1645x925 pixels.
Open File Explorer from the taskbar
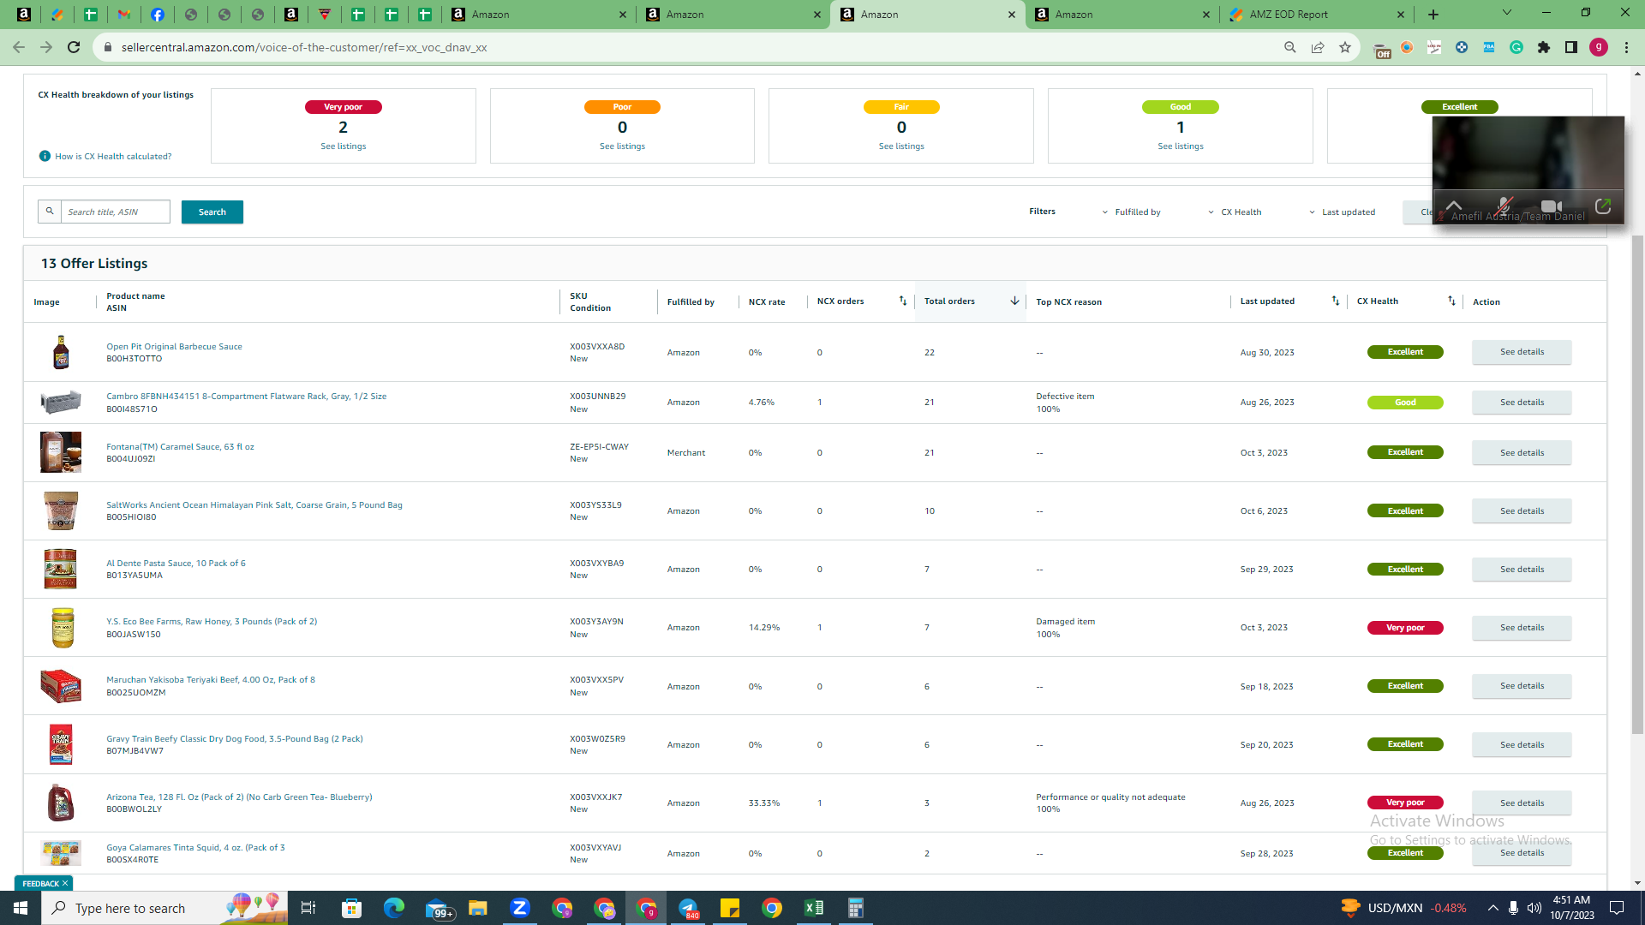(x=478, y=908)
